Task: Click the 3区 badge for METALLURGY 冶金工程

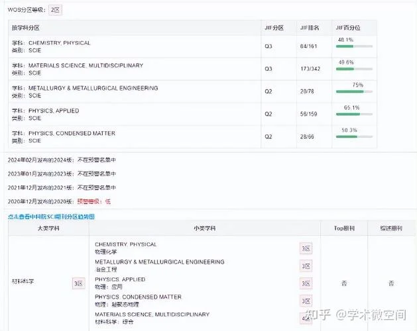Action: (x=306, y=266)
